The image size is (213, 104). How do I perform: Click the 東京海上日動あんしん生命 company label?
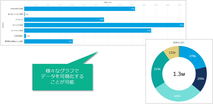(14, 41)
